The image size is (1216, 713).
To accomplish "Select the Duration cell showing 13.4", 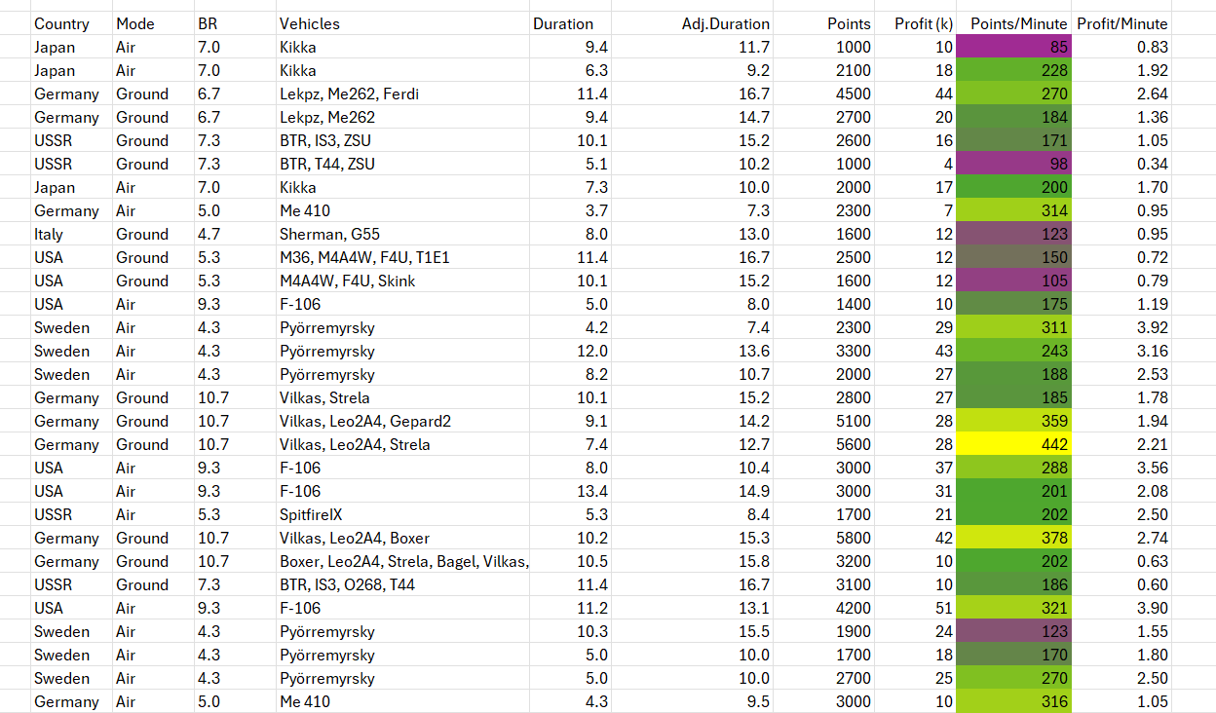I will coord(570,491).
